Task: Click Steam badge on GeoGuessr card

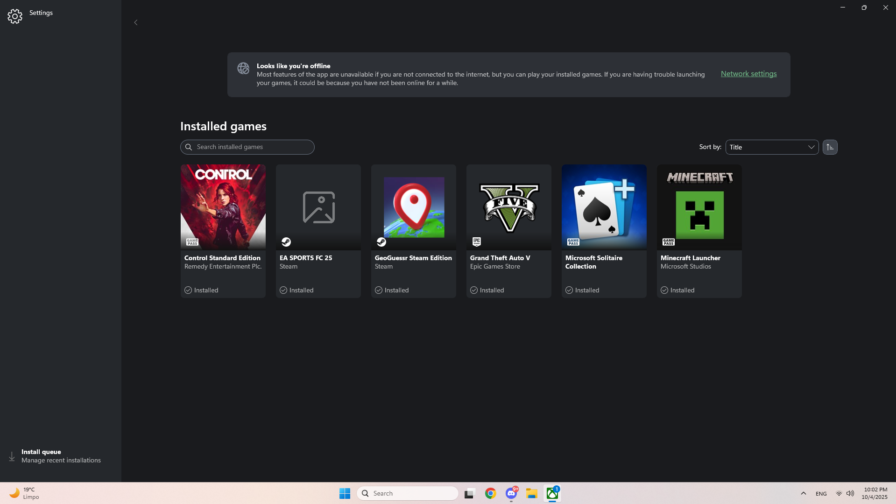Action: click(x=381, y=242)
